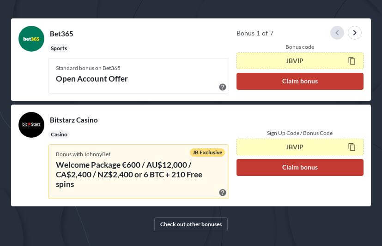Click the Bitstarz Casino black logo
This screenshot has height=246, width=382.
(31, 125)
